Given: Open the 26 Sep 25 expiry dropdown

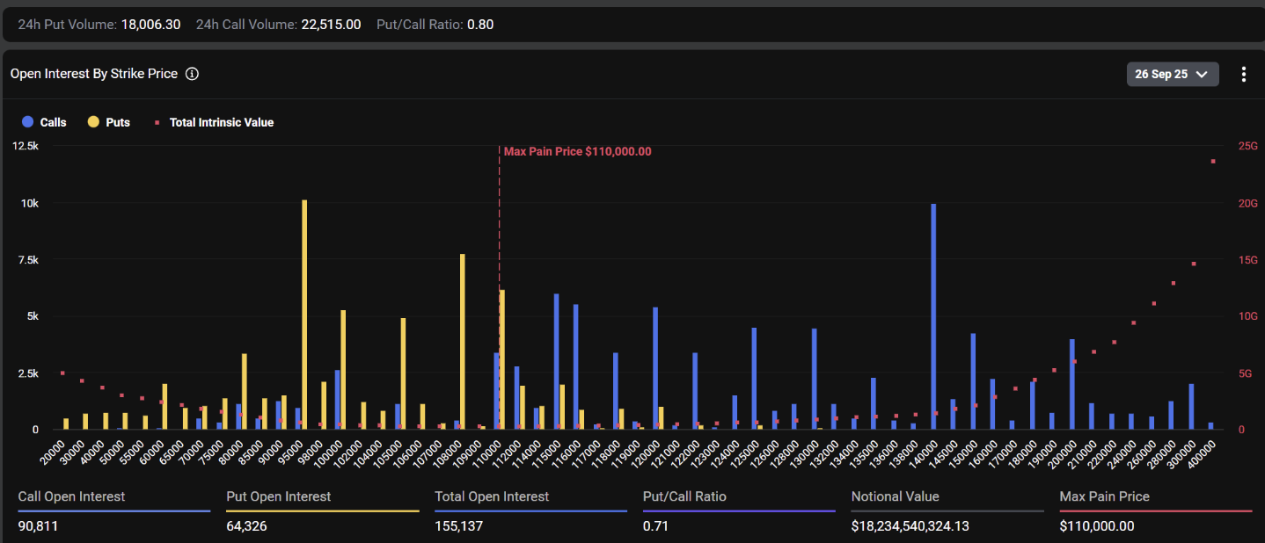Looking at the screenshot, I should click(x=1172, y=74).
